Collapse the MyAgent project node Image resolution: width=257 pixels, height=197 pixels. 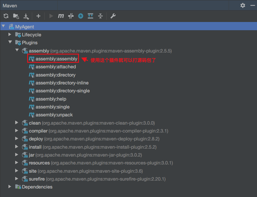coord(3,26)
